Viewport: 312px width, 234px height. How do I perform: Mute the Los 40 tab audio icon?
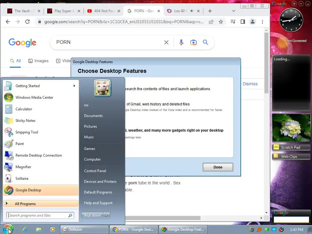[192, 11]
